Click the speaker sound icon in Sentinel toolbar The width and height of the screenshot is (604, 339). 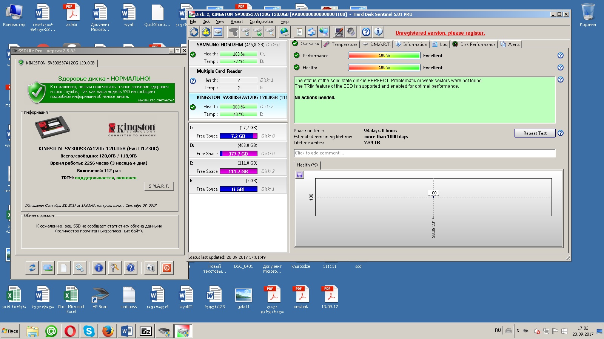351,32
